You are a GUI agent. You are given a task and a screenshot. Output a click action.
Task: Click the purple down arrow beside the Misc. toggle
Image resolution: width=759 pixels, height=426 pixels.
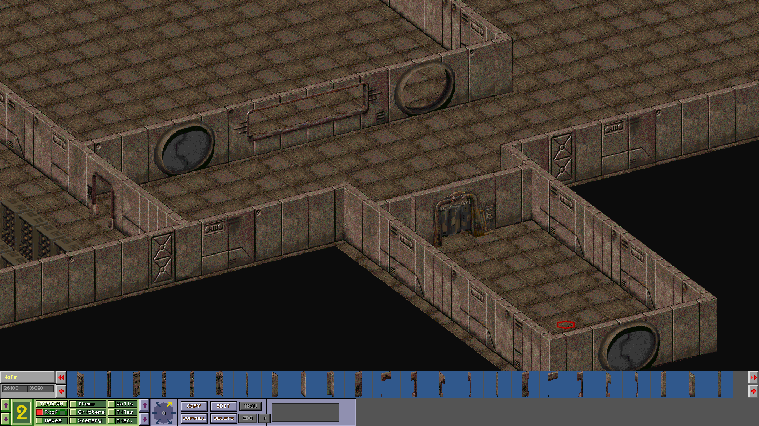(x=144, y=419)
